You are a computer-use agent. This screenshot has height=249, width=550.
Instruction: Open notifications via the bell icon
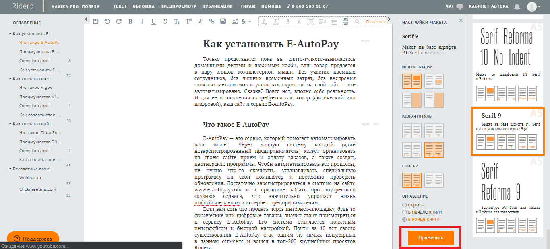coord(517,7)
